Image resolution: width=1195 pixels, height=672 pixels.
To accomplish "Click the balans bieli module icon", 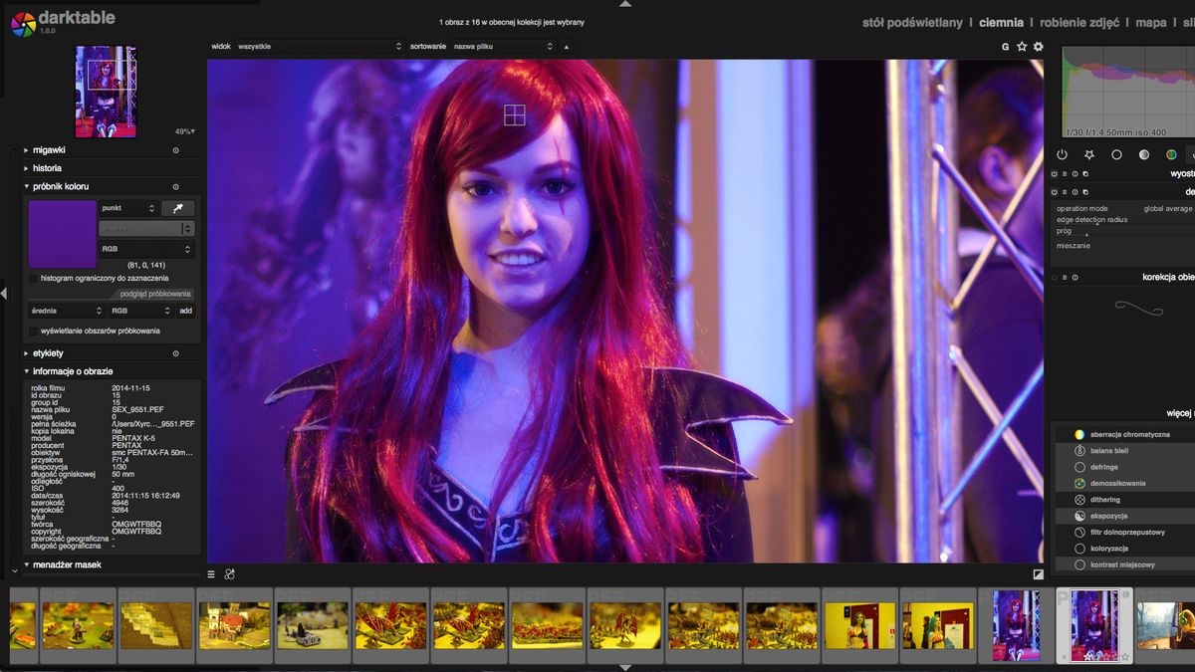I will (1079, 451).
